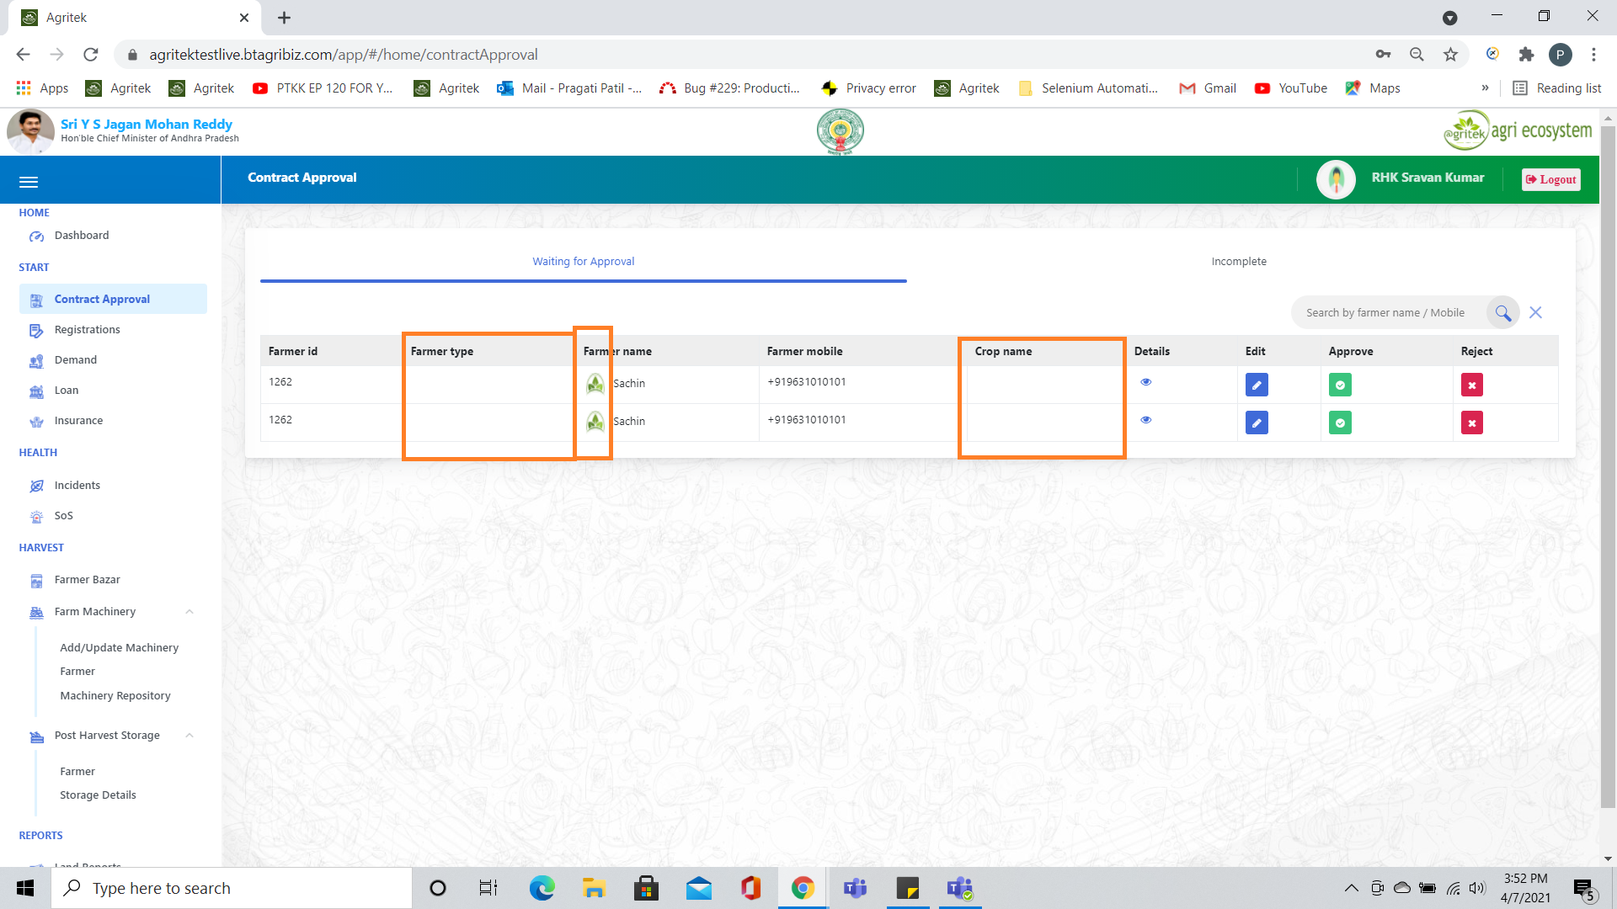Click the Logout button
Image resolution: width=1617 pixels, height=909 pixels.
pos(1550,179)
